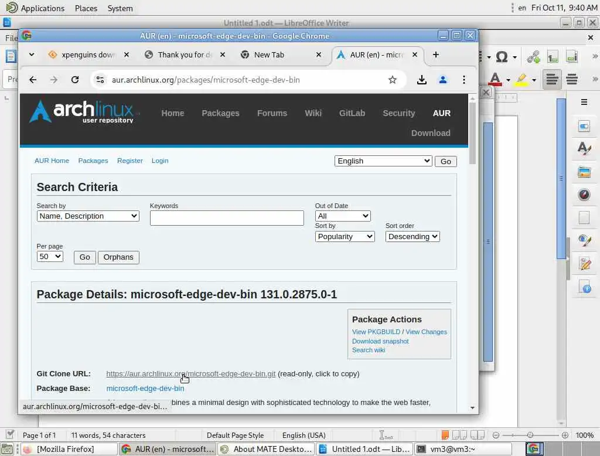Viewport: 600px width, 456px height.
Task: Click Search wiki link
Action: tap(368, 350)
